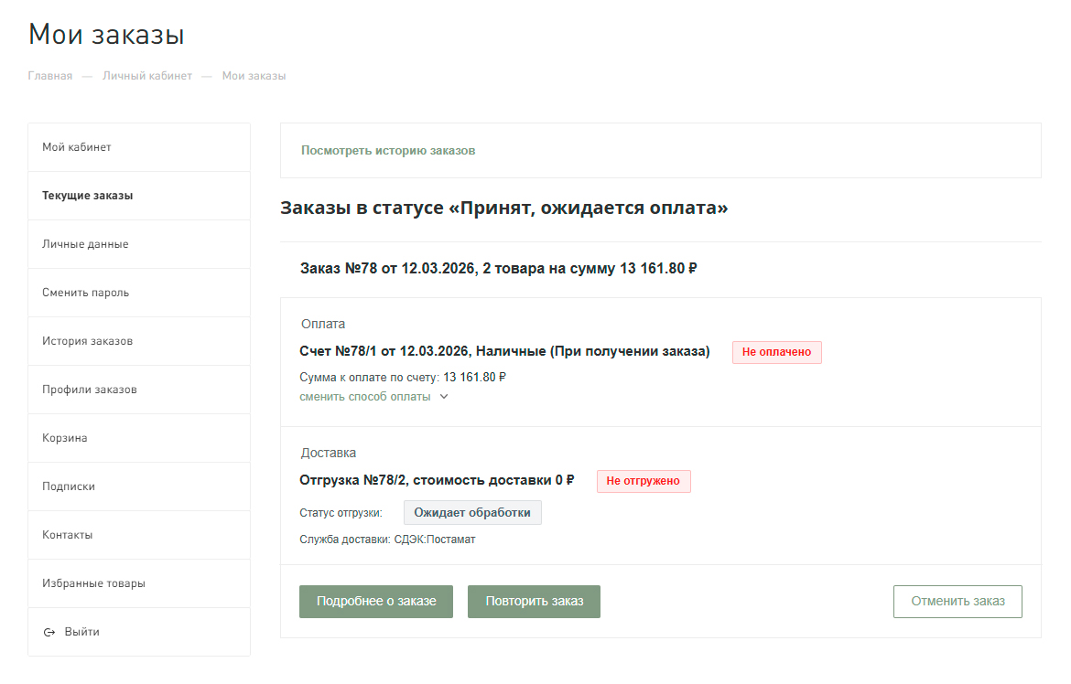The width and height of the screenshot is (1071, 684).
Task: Open the «Корзина» page
Action: [x=65, y=437]
